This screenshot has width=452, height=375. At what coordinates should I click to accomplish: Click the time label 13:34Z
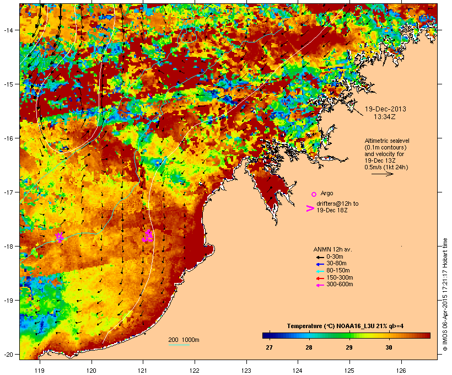[385, 117]
